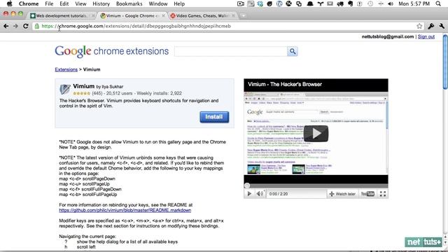
Task: Open the GitHub README.markdown link
Action: [125, 210]
